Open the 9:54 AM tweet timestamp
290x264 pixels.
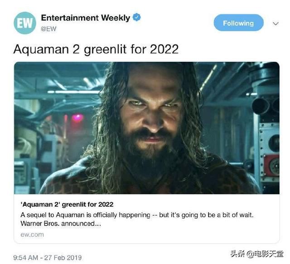[25, 258]
